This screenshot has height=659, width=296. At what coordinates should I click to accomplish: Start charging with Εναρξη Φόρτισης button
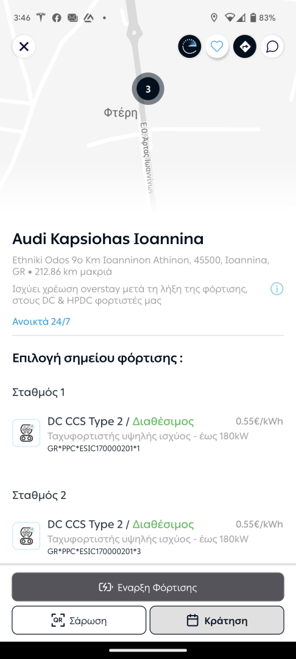click(x=148, y=587)
